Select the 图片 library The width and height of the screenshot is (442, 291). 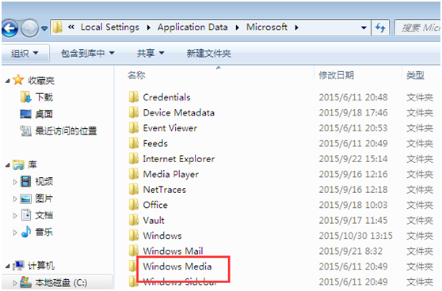click(x=44, y=198)
